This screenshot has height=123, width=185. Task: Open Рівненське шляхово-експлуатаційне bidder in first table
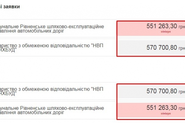point(52,26)
